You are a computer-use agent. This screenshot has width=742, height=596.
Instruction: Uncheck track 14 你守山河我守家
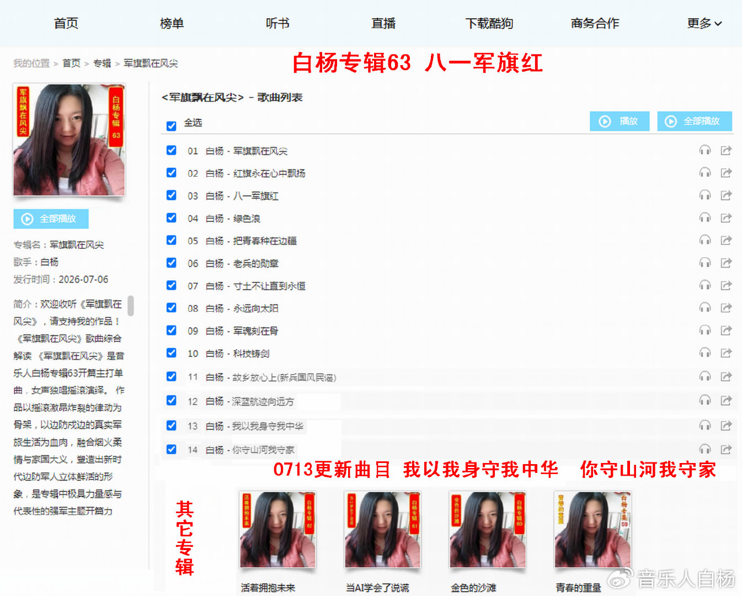(172, 449)
